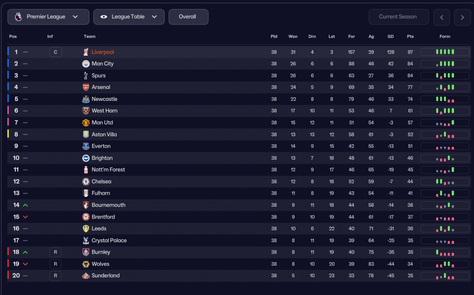Click the Man City club badge
The height and width of the screenshot is (295, 474).
[x=86, y=64]
